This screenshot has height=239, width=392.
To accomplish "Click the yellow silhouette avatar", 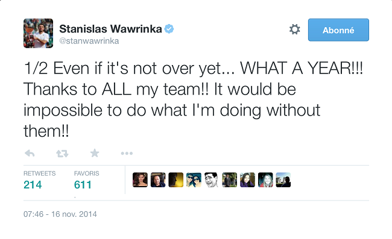I will pos(175,179).
